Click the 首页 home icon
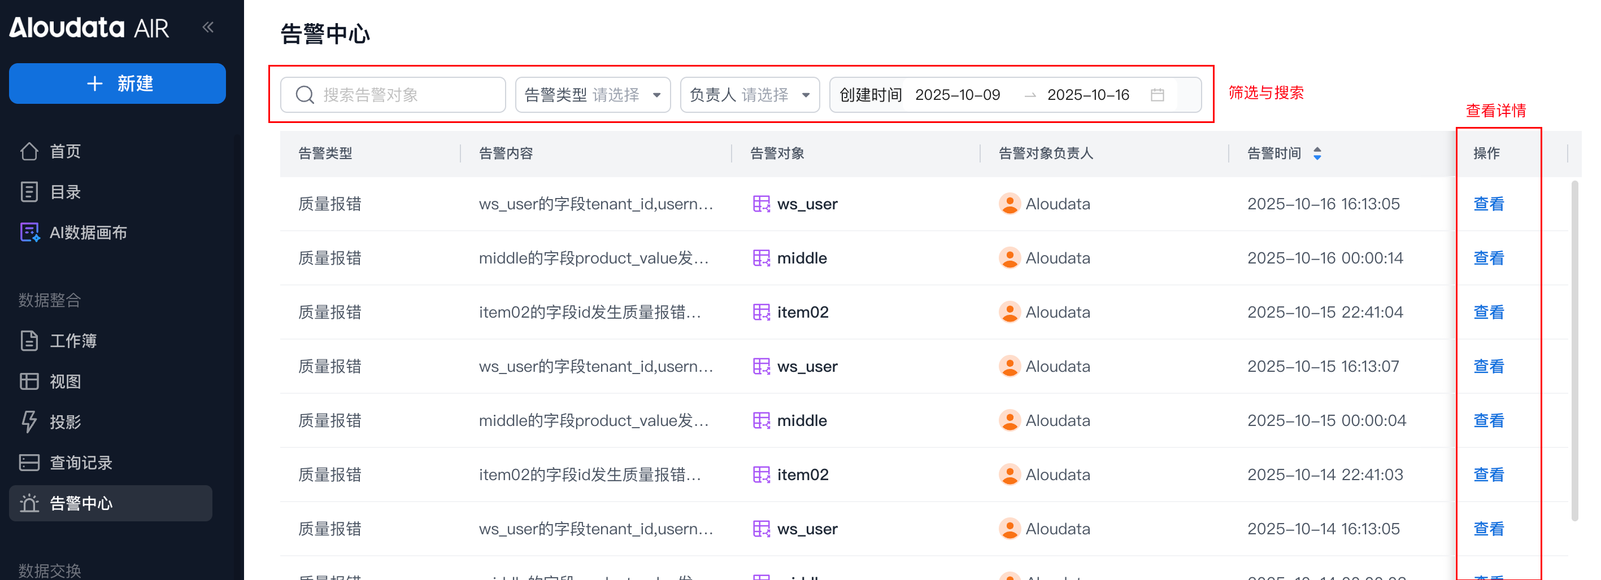1601x580 pixels. pyautogui.click(x=29, y=152)
